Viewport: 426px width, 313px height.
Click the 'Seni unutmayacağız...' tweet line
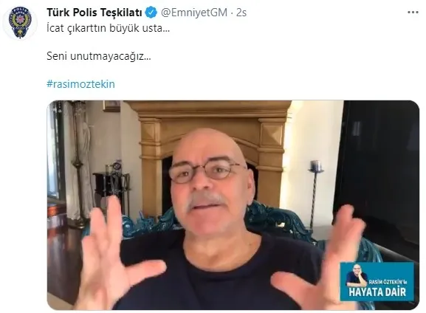[x=99, y=56]
